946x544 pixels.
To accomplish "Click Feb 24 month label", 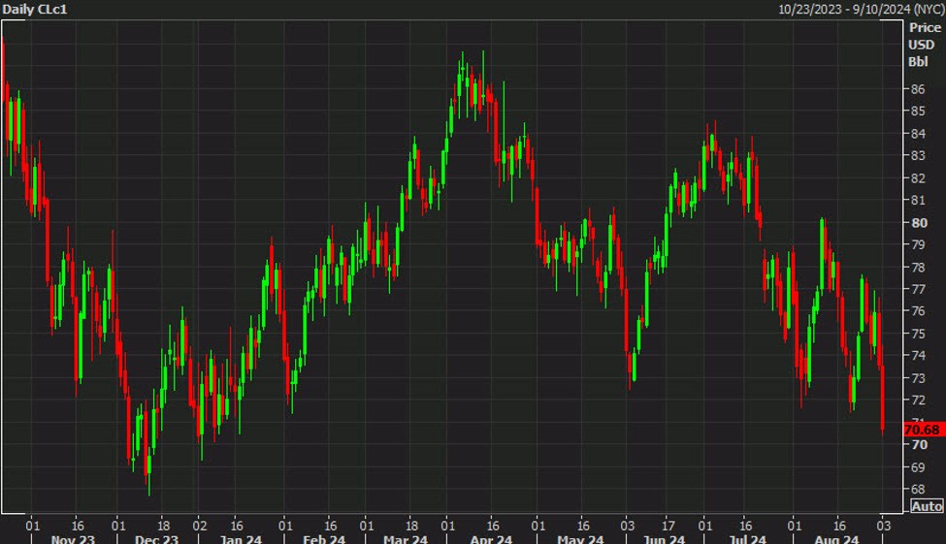I will [x=323, y=536].
